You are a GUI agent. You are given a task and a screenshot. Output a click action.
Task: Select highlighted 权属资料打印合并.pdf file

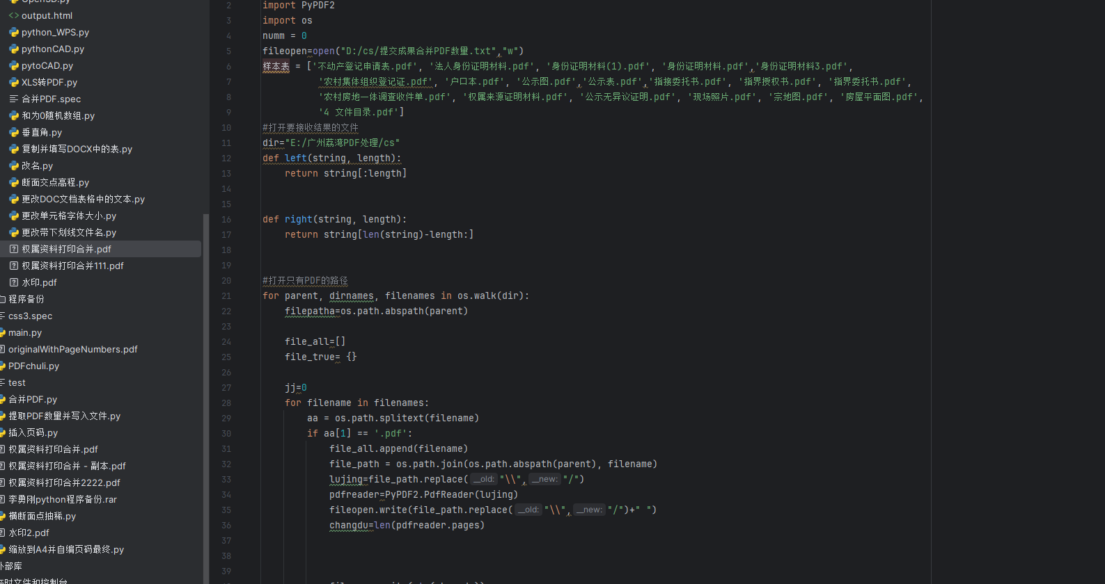pyautogui.click(x=66, y=249)
